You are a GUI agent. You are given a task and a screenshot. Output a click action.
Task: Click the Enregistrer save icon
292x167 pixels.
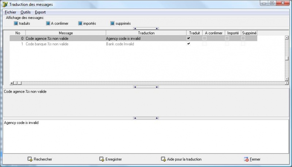click(x=101, y=159)
